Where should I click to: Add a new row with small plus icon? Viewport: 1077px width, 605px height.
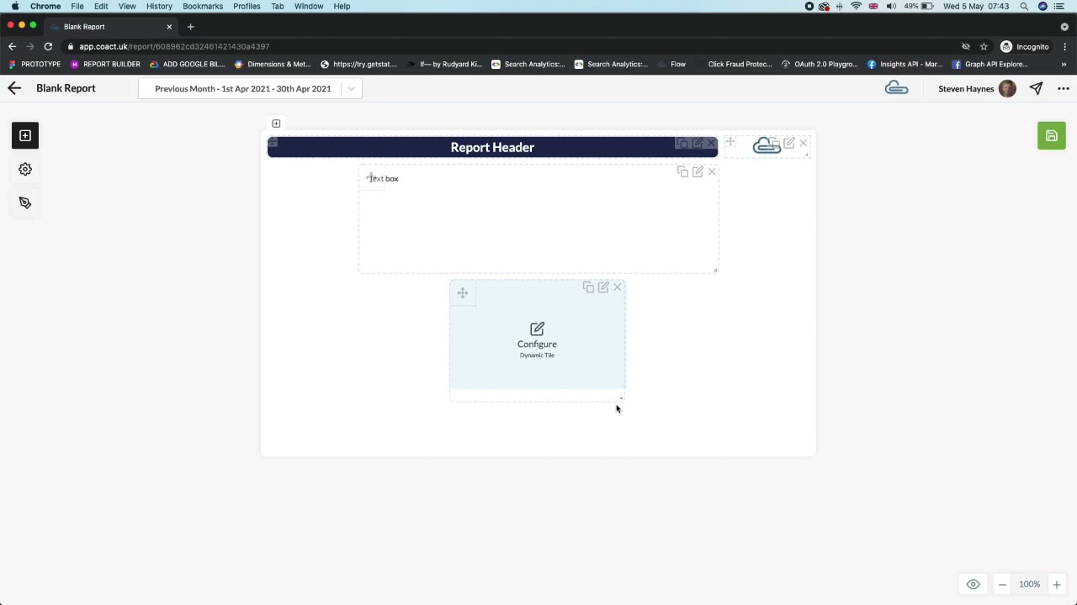[x=276, y=124]
